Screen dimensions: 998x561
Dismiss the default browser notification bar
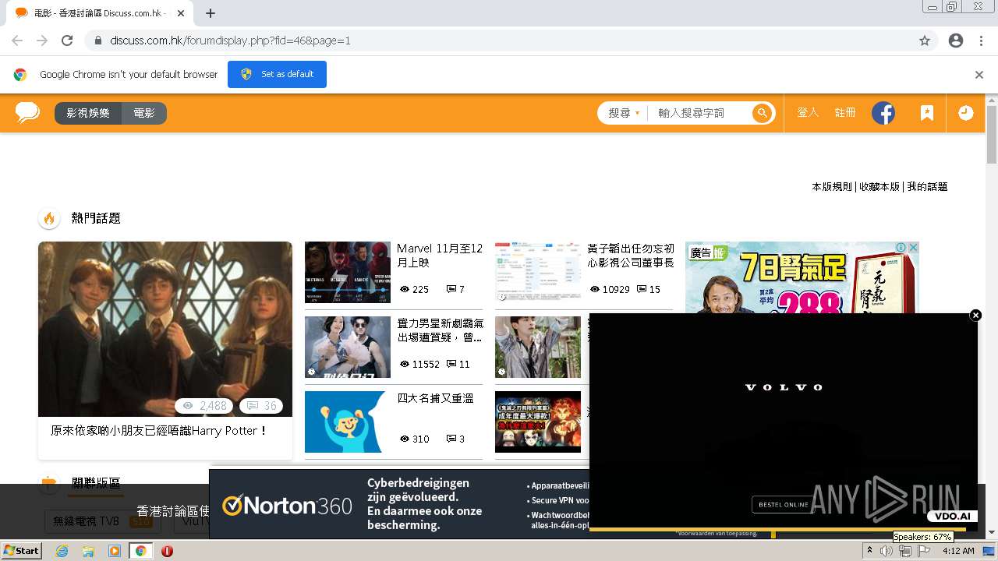pyautogui.click(x=979, y=75)
